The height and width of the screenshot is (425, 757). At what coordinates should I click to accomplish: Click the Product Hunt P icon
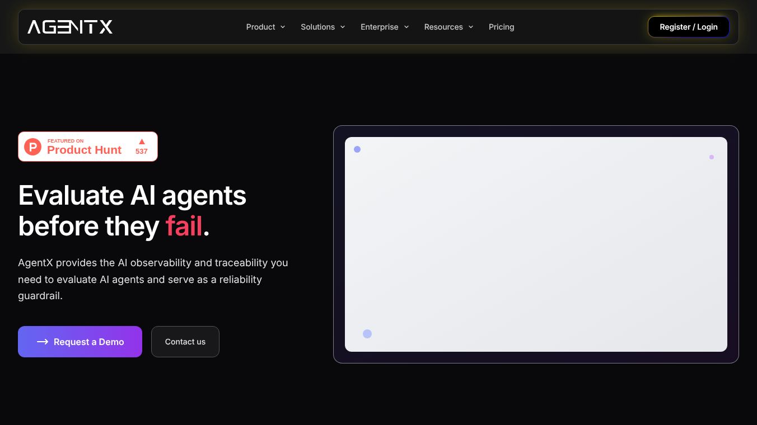(32, 147)
